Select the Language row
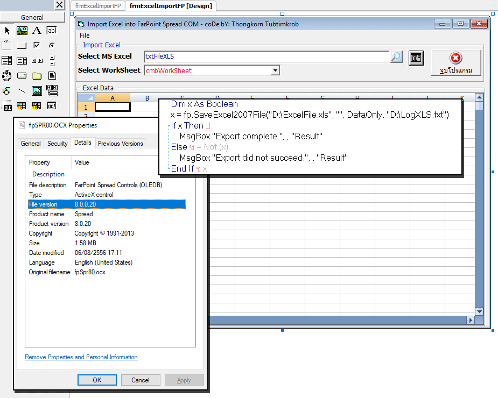The width and height of the screenshot is (498, 398). pyautogui.click(x=107, y=262)
